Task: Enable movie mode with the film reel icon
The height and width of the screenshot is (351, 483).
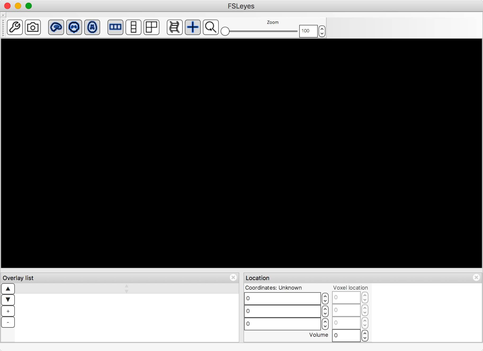Action: click(x=175, y=27)
